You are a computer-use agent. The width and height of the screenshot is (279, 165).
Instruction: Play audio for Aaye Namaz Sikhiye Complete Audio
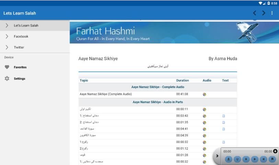205,95
